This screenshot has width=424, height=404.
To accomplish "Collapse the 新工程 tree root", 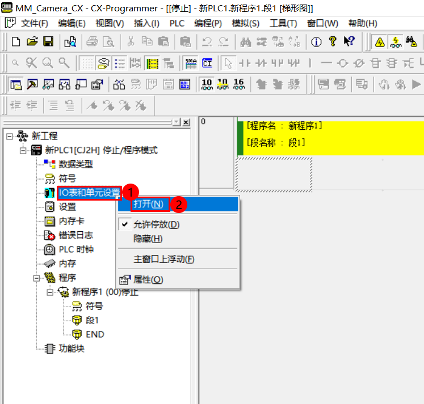I will pyautogui.click(x=10, y=137).
